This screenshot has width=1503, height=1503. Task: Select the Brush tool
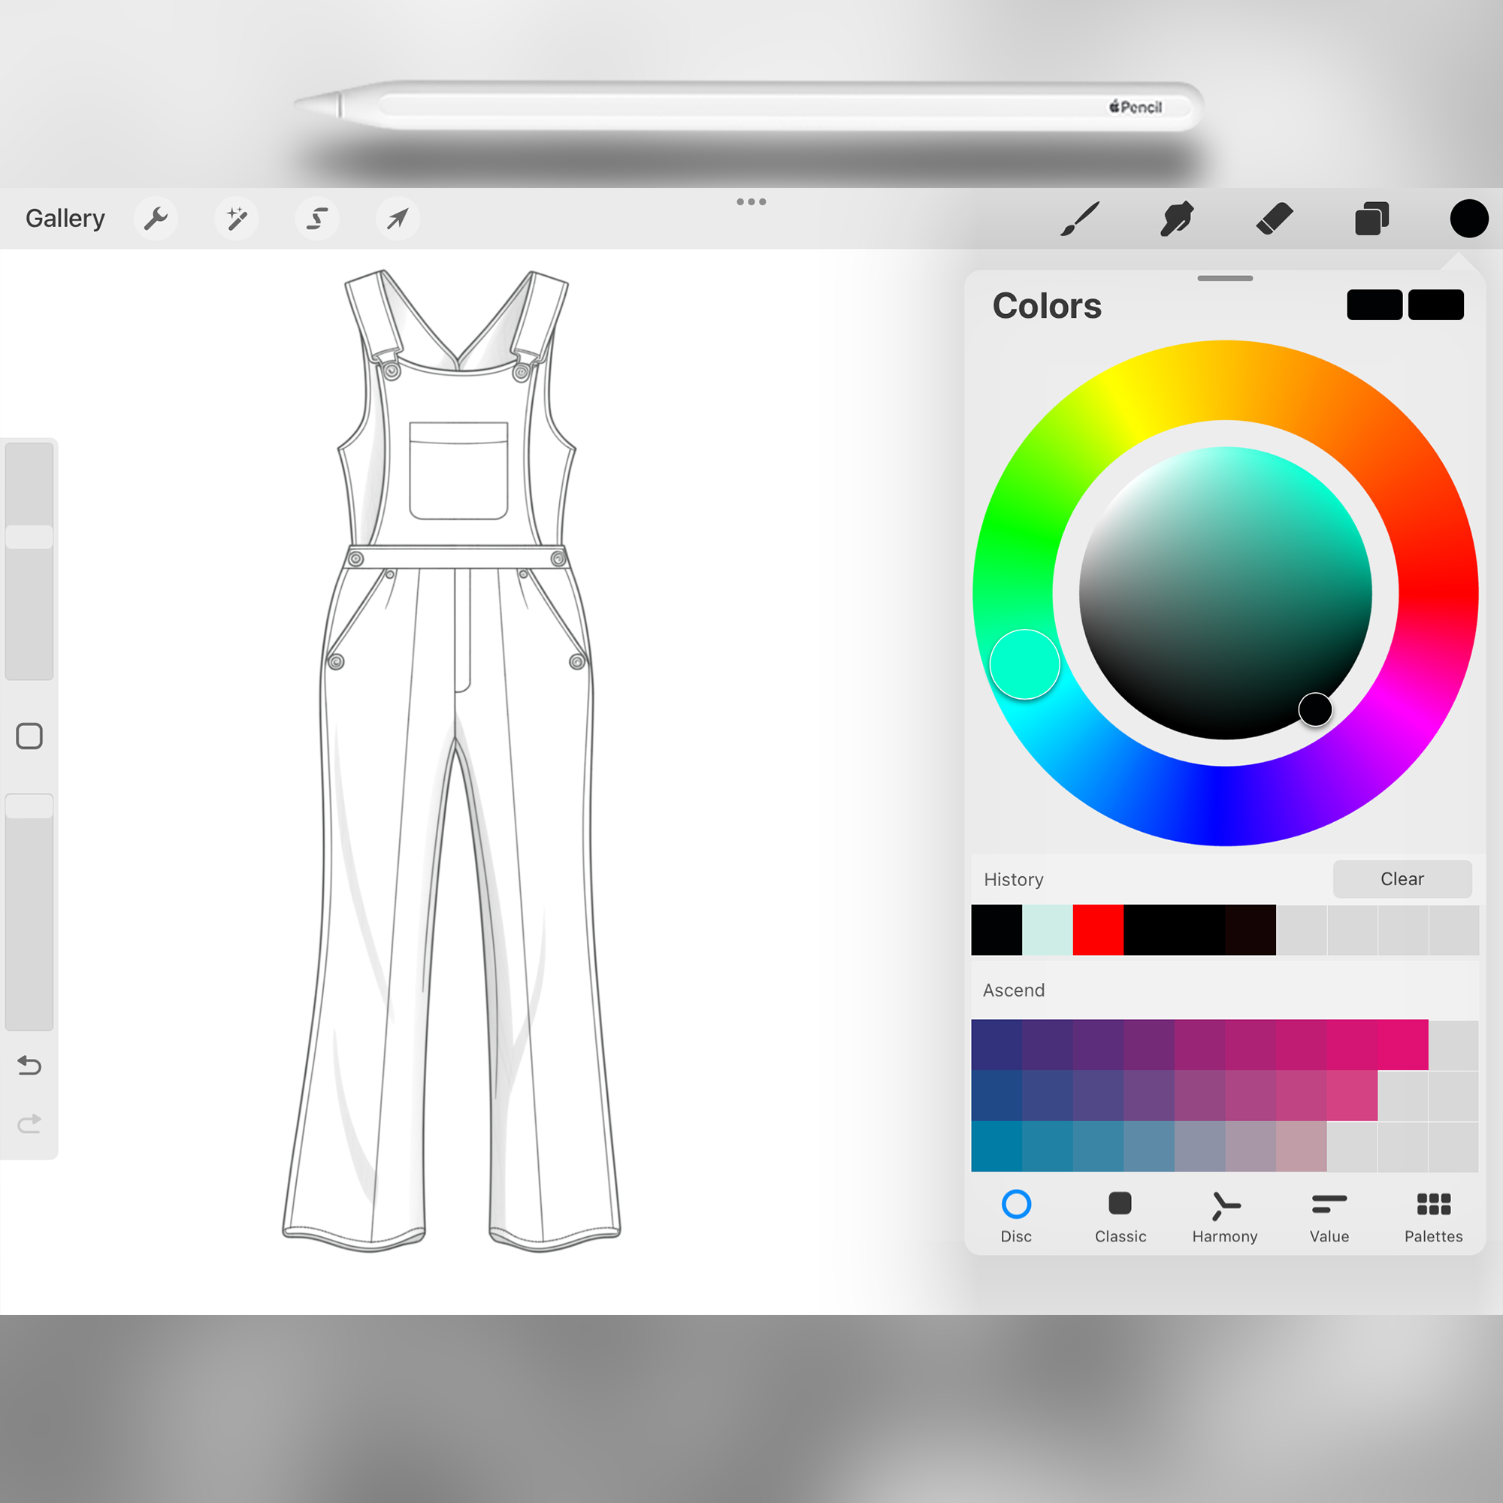coord(1080,219)
